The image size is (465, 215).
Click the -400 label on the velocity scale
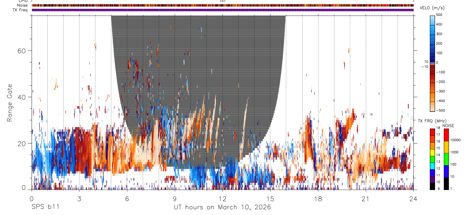[x=440, y=101]
